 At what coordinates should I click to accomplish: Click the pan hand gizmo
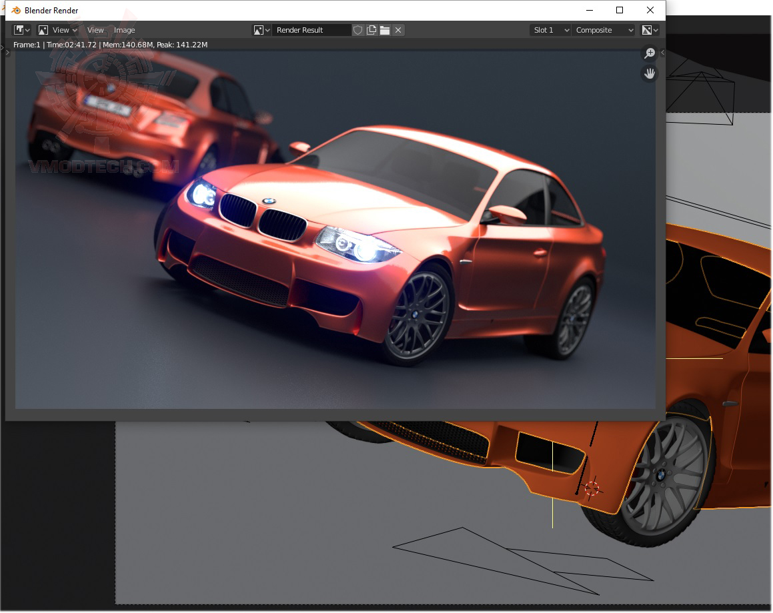click(650, 73)
